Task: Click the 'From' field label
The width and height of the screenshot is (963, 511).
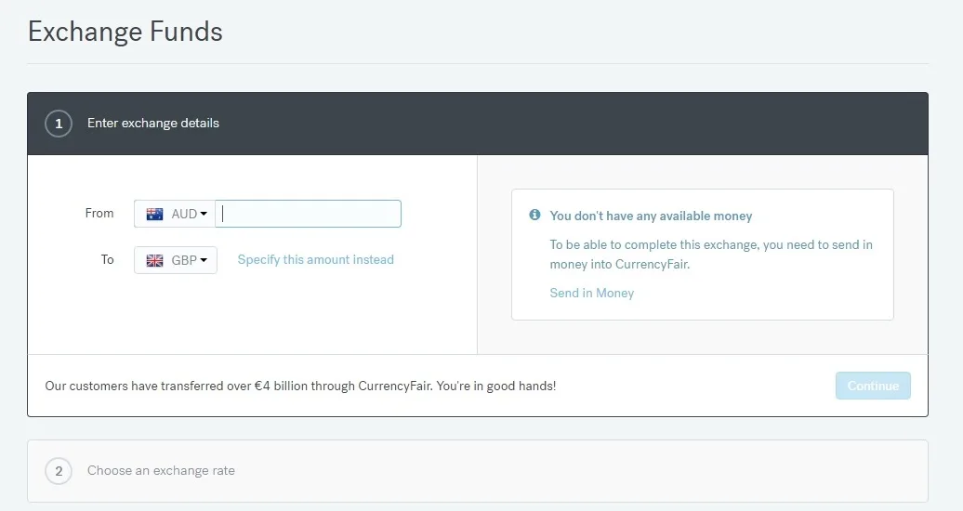Action: pyautogui.click(x=99, y=214)
